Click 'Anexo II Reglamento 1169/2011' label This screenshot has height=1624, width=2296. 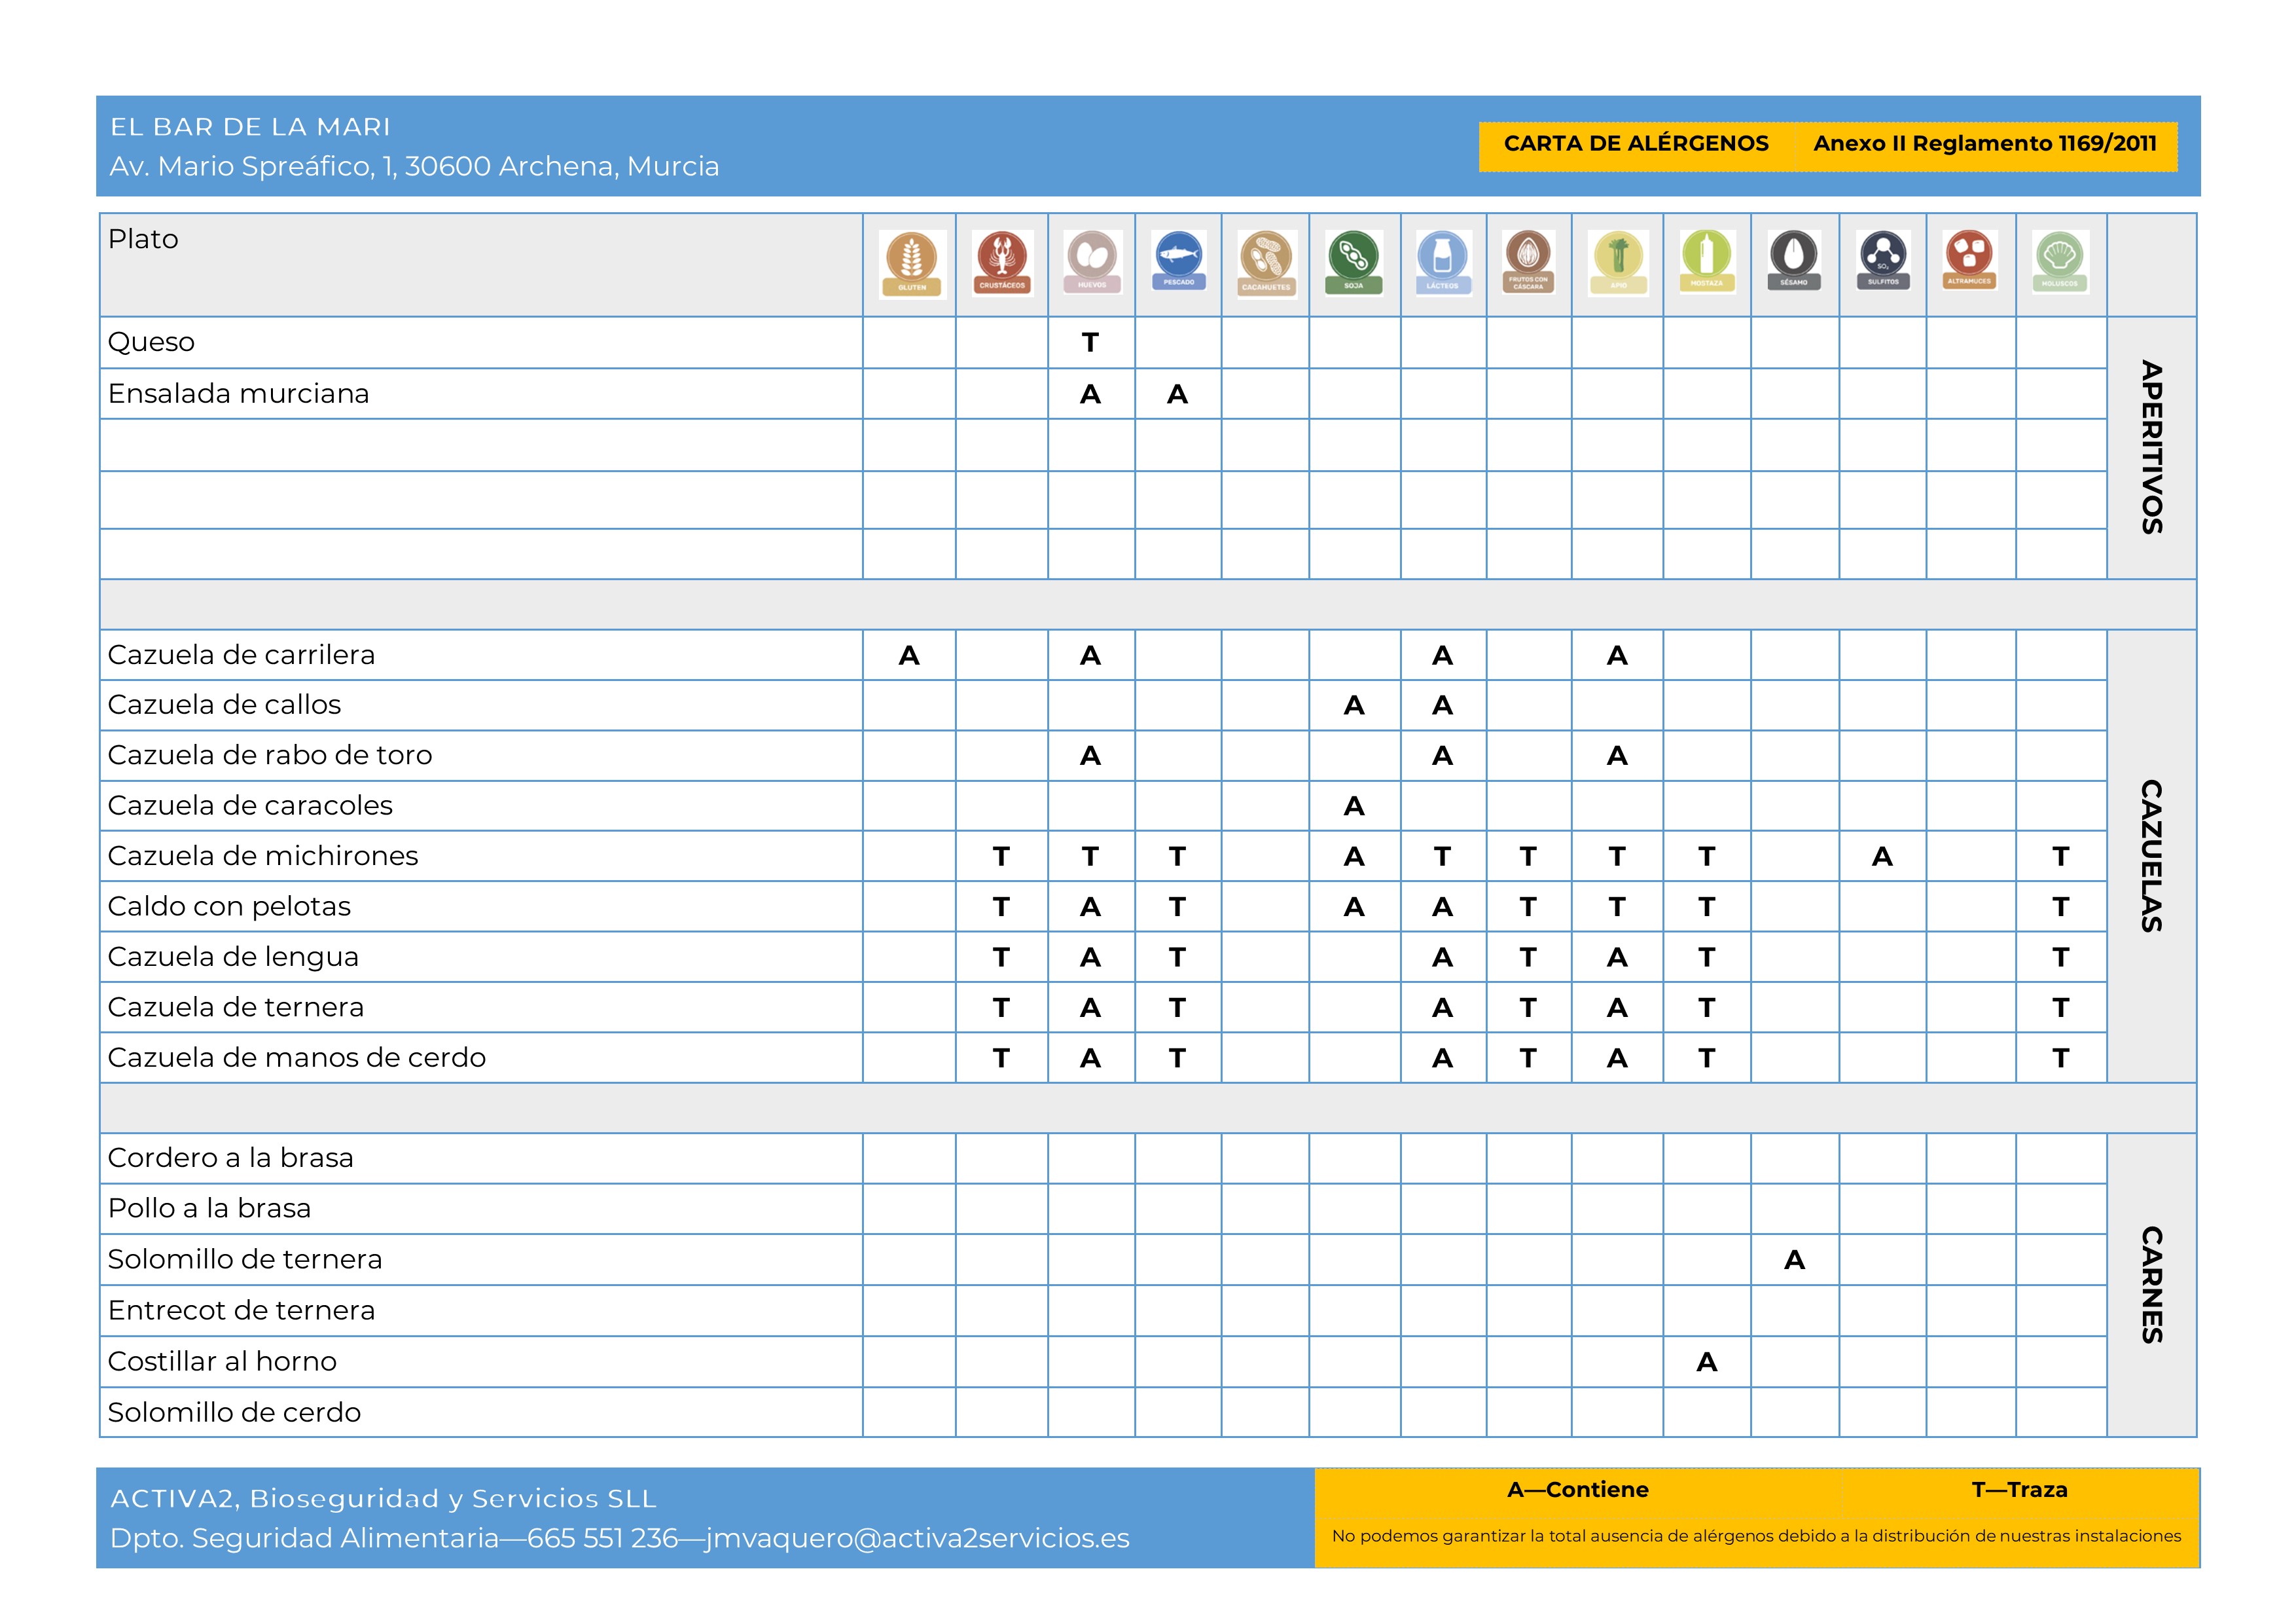(x=1985, y=143)
